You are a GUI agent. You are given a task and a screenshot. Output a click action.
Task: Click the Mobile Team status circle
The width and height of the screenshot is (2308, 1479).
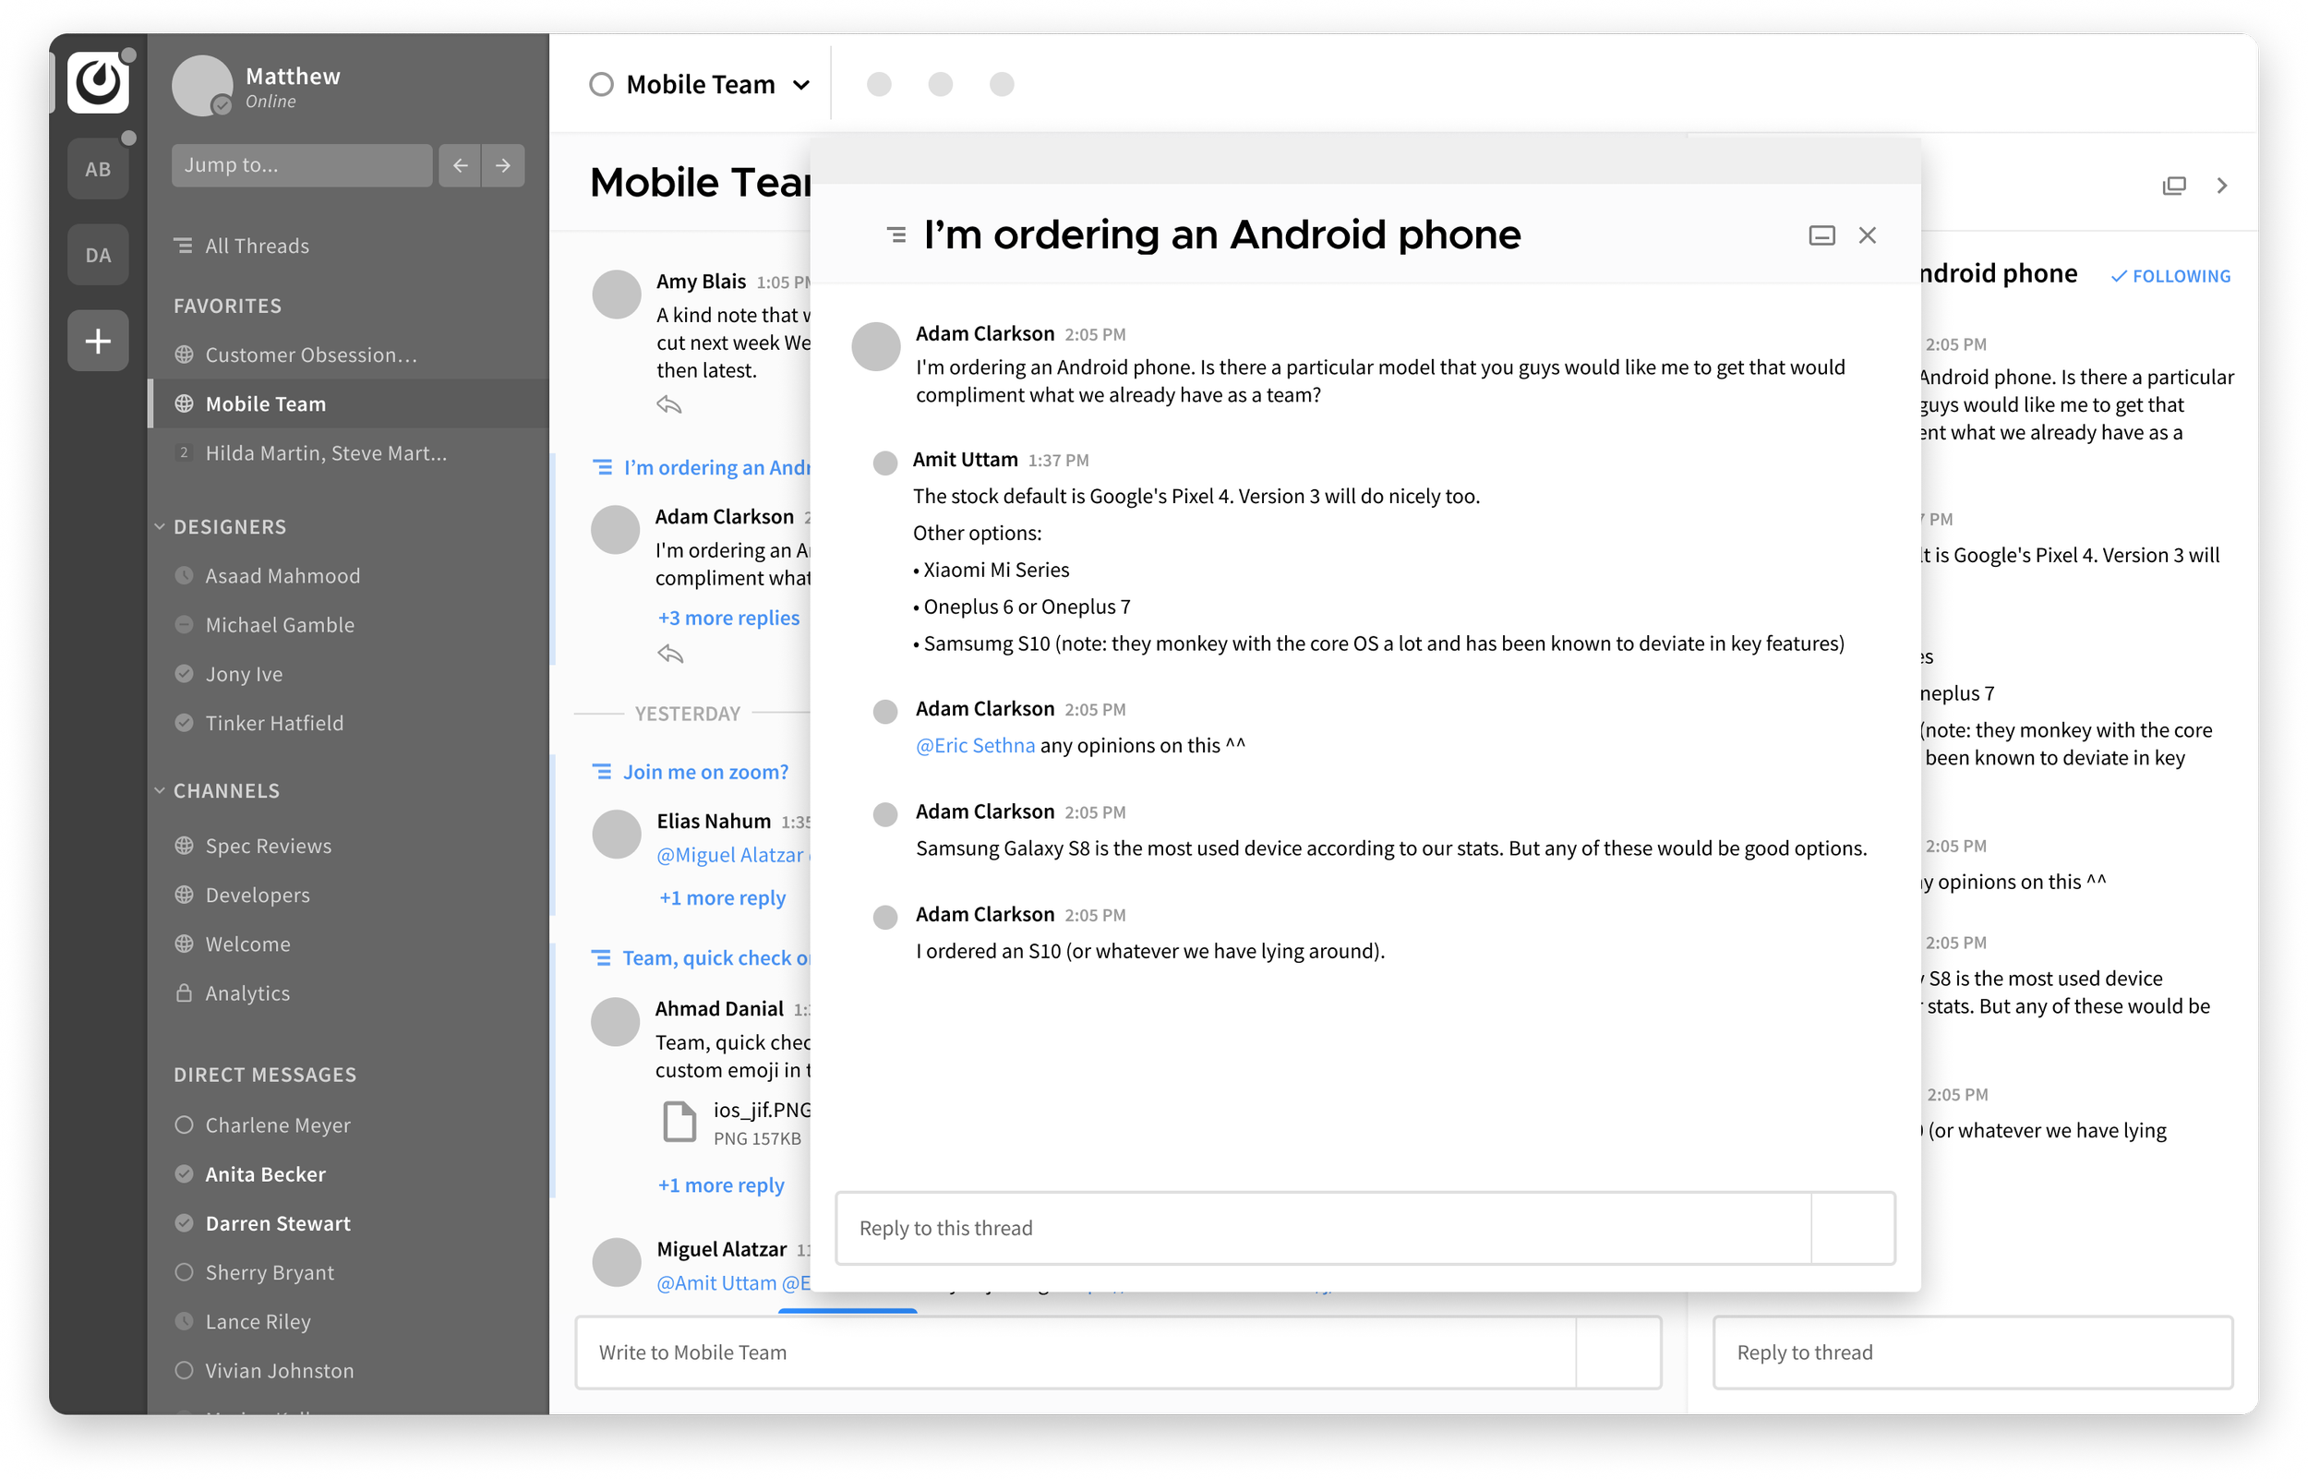[601, 85]
